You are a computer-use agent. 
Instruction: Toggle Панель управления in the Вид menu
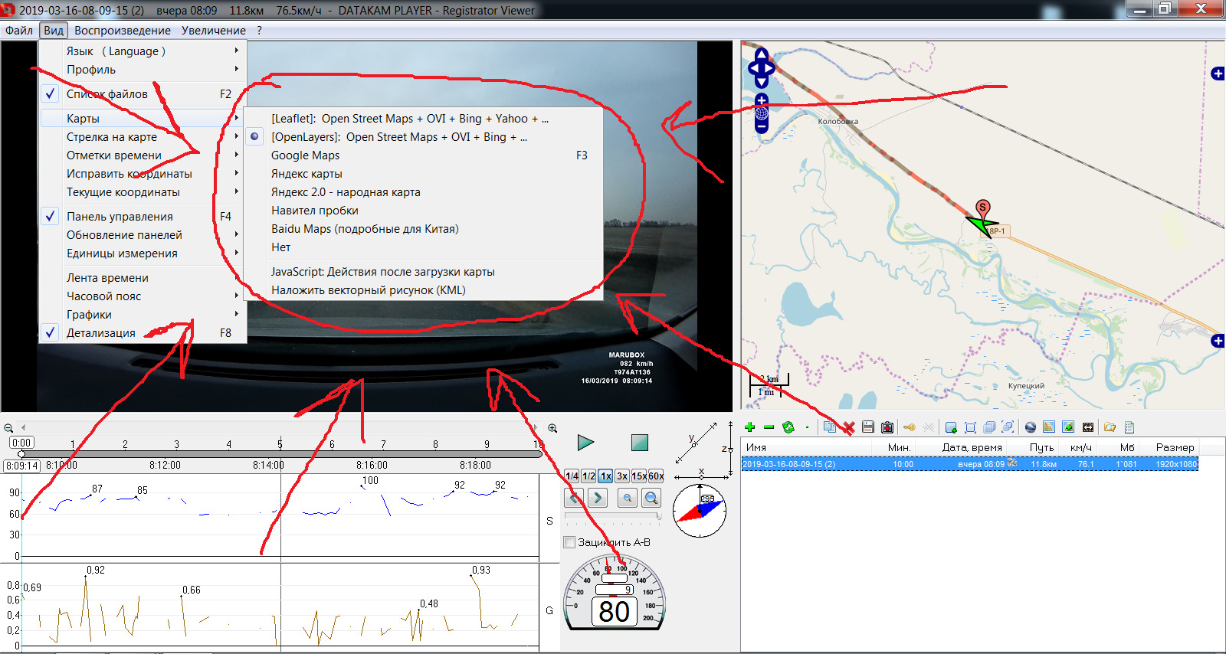(143, 217)
